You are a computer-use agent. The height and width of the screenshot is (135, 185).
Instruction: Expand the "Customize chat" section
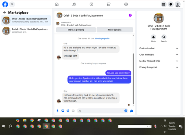(159, 48)
